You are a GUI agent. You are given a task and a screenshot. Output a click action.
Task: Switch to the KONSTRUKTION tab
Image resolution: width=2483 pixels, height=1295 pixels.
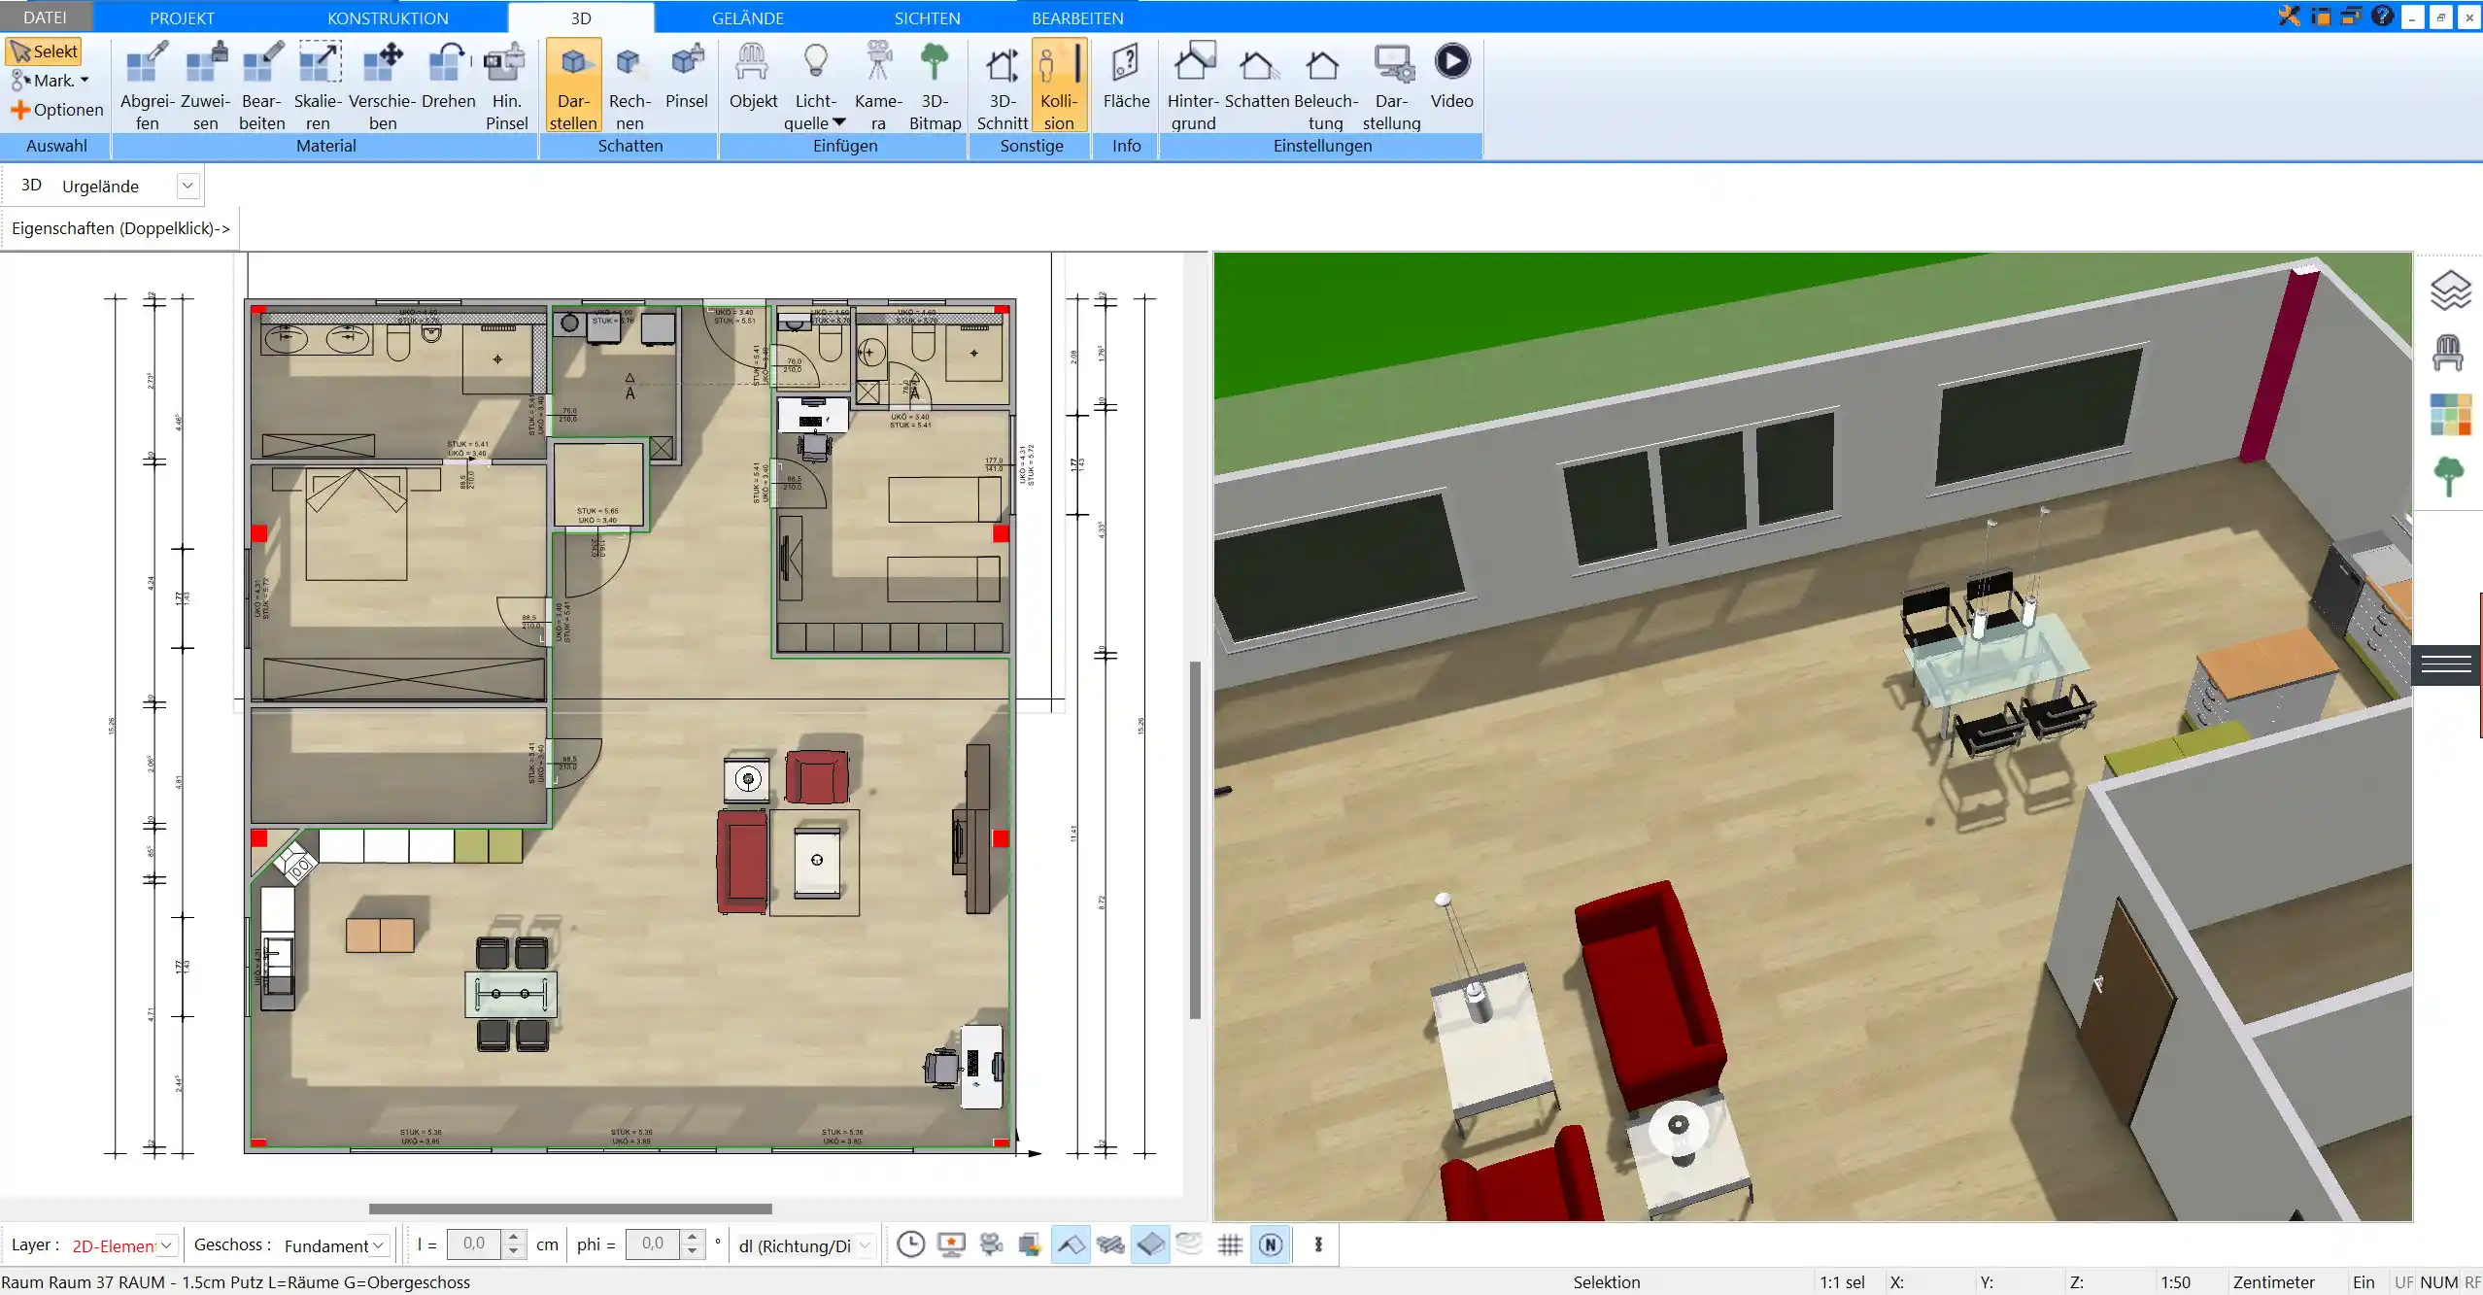click(x=388, y=17)
